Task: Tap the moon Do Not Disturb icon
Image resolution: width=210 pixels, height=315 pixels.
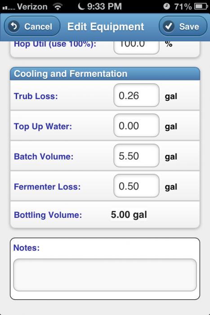Action: pos(80,6)
